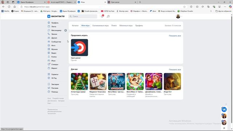
Task: Open the Поиск tab in the games menu
Action: point(114,25)
